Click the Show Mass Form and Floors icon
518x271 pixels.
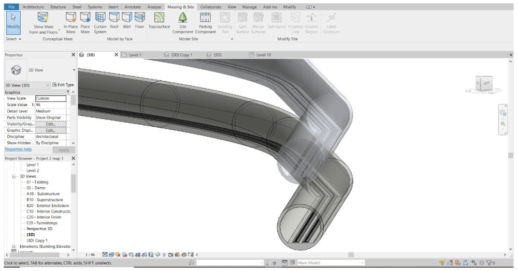point(42,19)
